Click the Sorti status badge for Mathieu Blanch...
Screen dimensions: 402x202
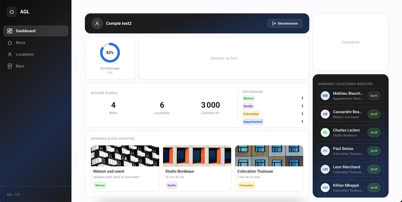coord(374,96)
